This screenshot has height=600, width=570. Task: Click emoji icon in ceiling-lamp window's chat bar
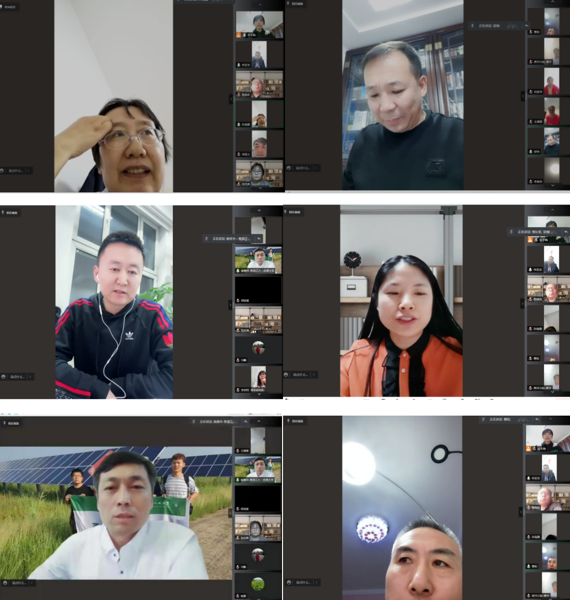click(x=289, y=582)
